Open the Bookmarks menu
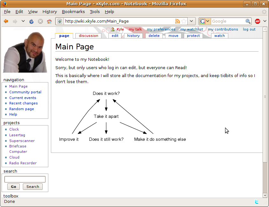This screenshot has height=207, width=269. tap(73, 11)
